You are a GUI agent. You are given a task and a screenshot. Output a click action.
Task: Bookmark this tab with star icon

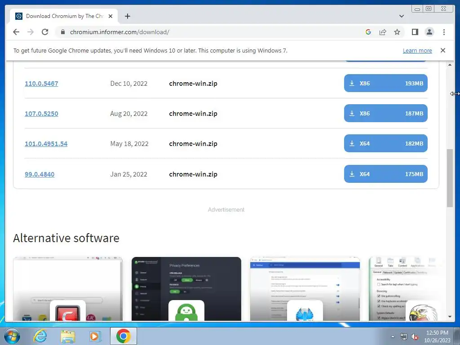click(397, 32)
